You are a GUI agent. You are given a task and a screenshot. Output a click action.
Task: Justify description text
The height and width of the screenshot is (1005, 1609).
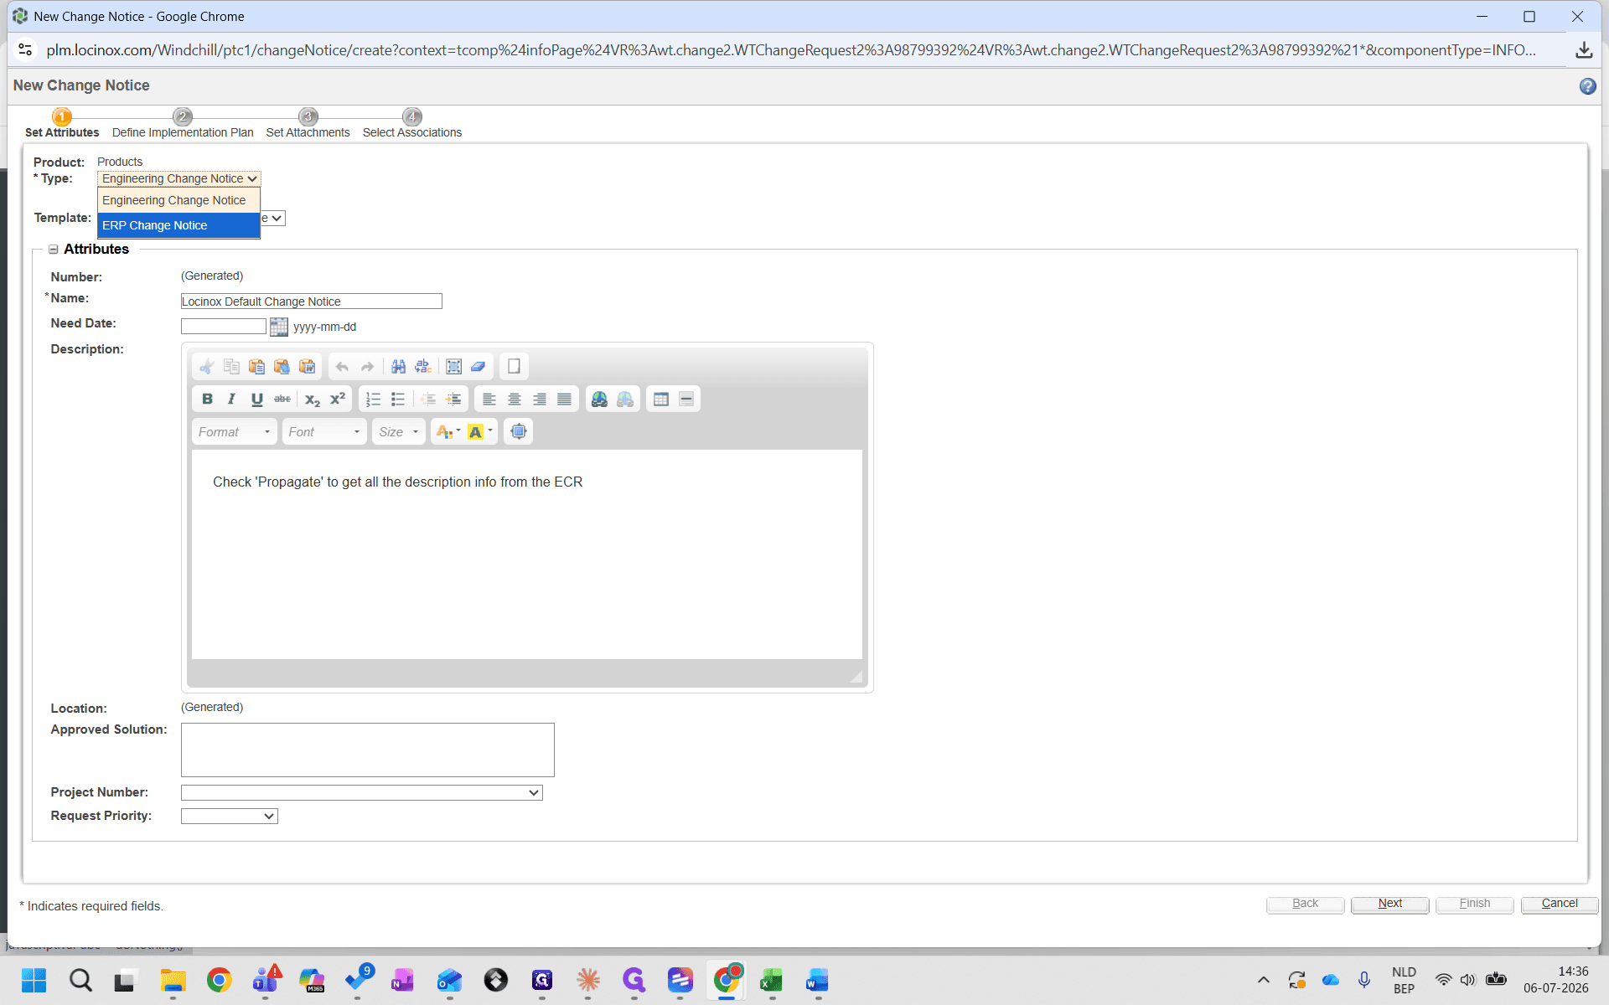565,399
